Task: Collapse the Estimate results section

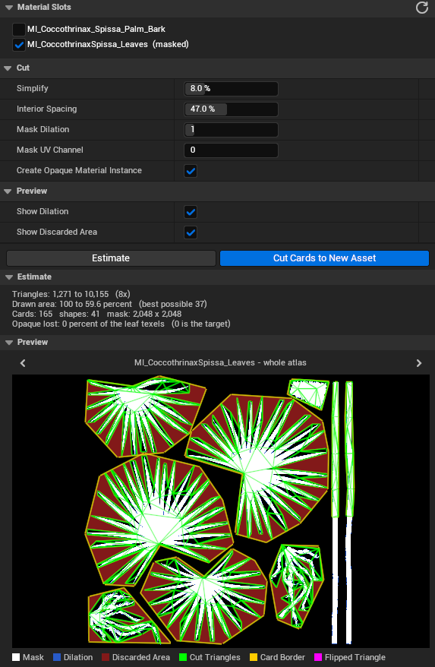Action: coord(8,277)
